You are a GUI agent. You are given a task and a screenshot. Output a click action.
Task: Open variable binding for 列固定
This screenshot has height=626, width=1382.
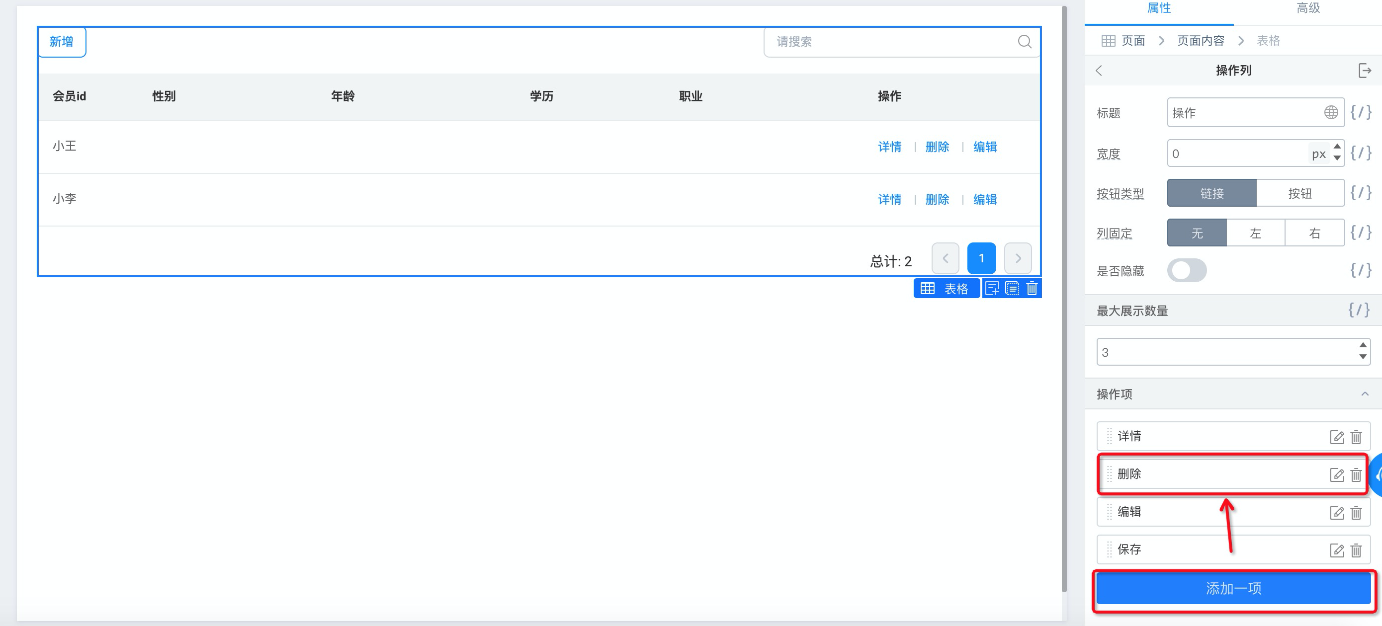point(1361,233)
